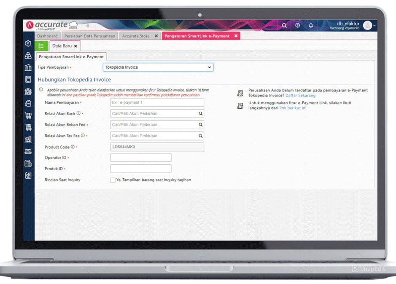Click the search magnifier in top header

coord(284,26)
